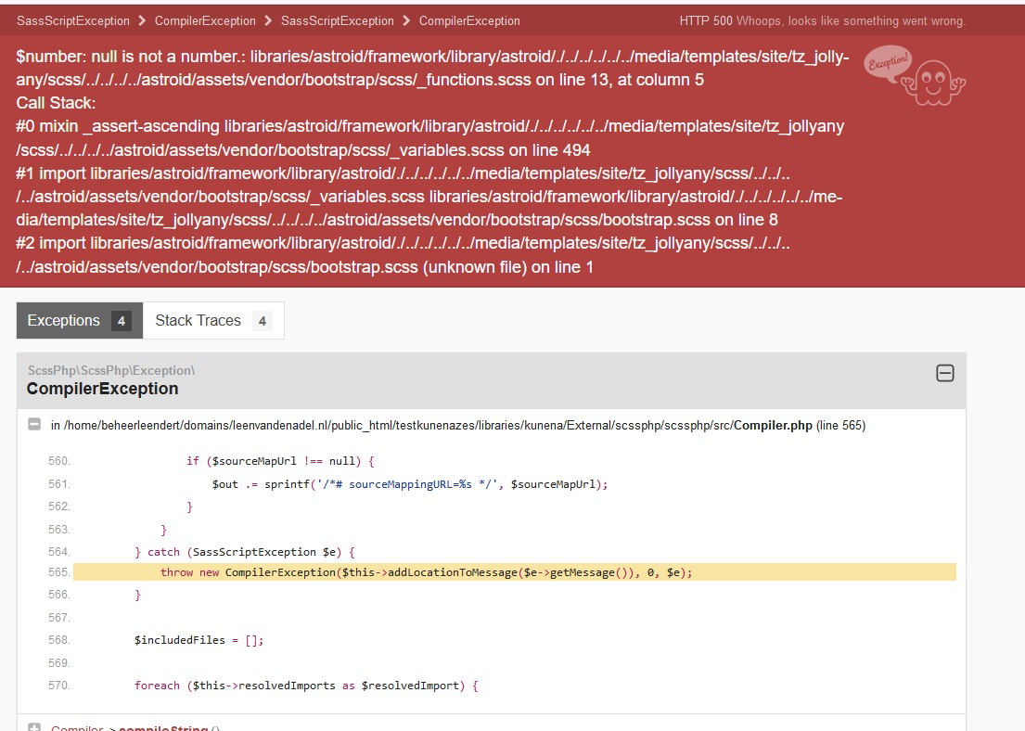This screenshot has height=731, width=1025.
Task: Click the ghost mascot icon
Action: pos(941,82)
